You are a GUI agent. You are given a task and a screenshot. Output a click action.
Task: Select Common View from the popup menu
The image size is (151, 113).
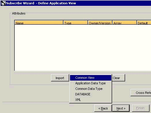90,78
